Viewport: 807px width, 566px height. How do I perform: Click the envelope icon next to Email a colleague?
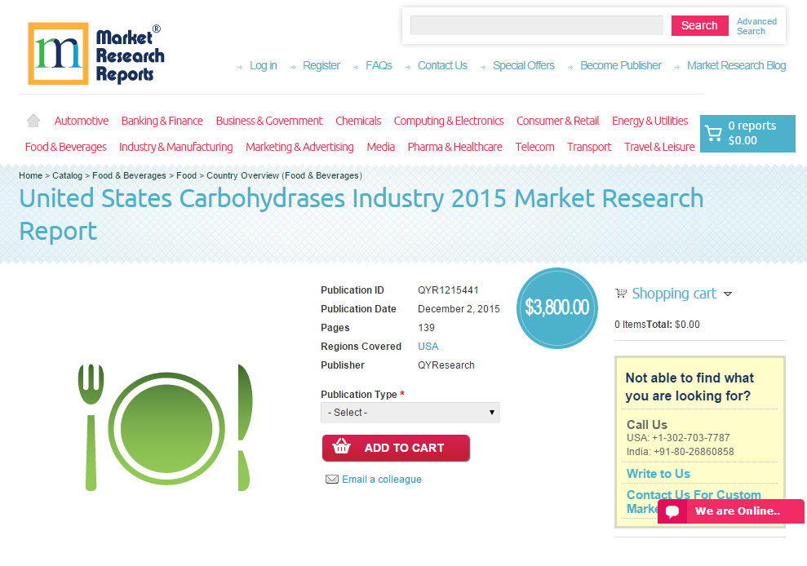tap(332, 480)
